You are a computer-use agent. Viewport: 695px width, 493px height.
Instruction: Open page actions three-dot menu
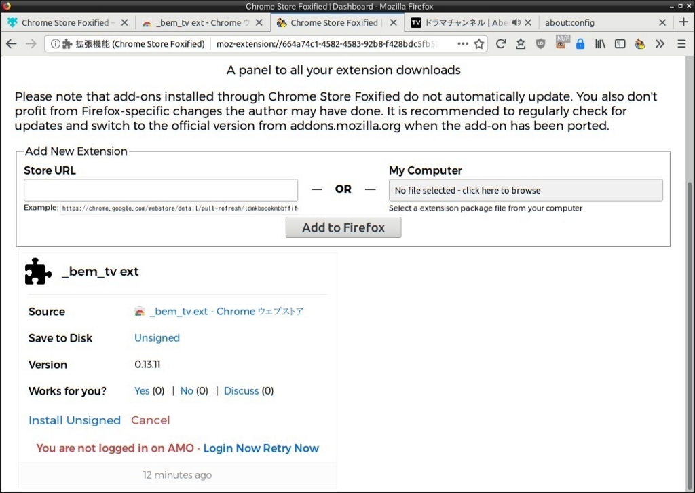(462, 44)
